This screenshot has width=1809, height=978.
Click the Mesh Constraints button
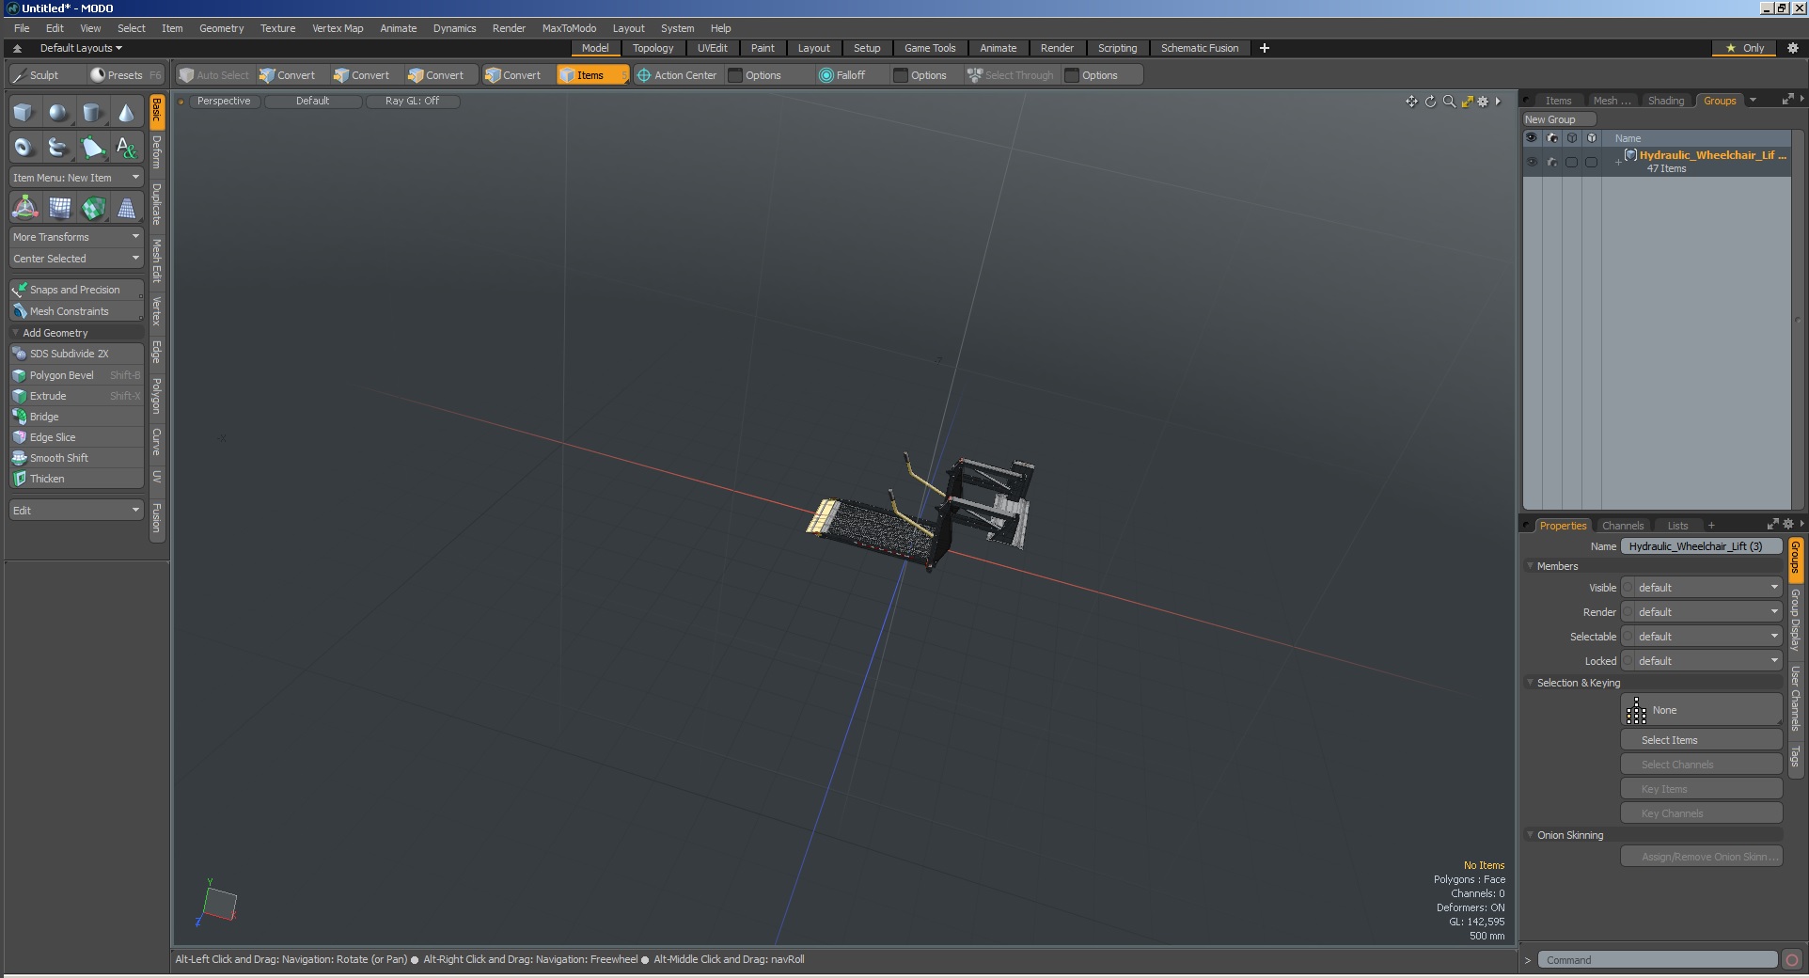76,311
